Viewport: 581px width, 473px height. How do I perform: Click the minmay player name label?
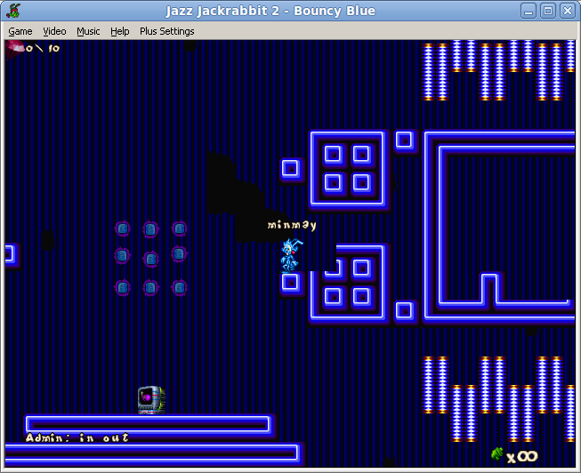292,225
